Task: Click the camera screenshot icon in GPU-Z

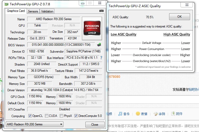Action: [x=101, y=11]
